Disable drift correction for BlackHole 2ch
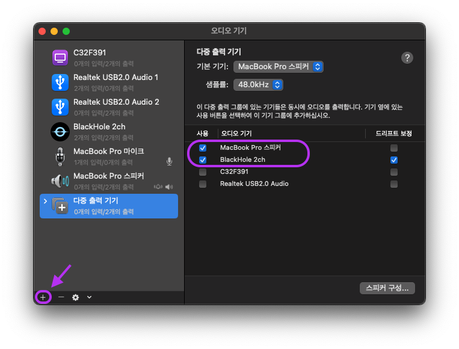The height and width of the screenshot is (349, 459). [x=393, y=160]
